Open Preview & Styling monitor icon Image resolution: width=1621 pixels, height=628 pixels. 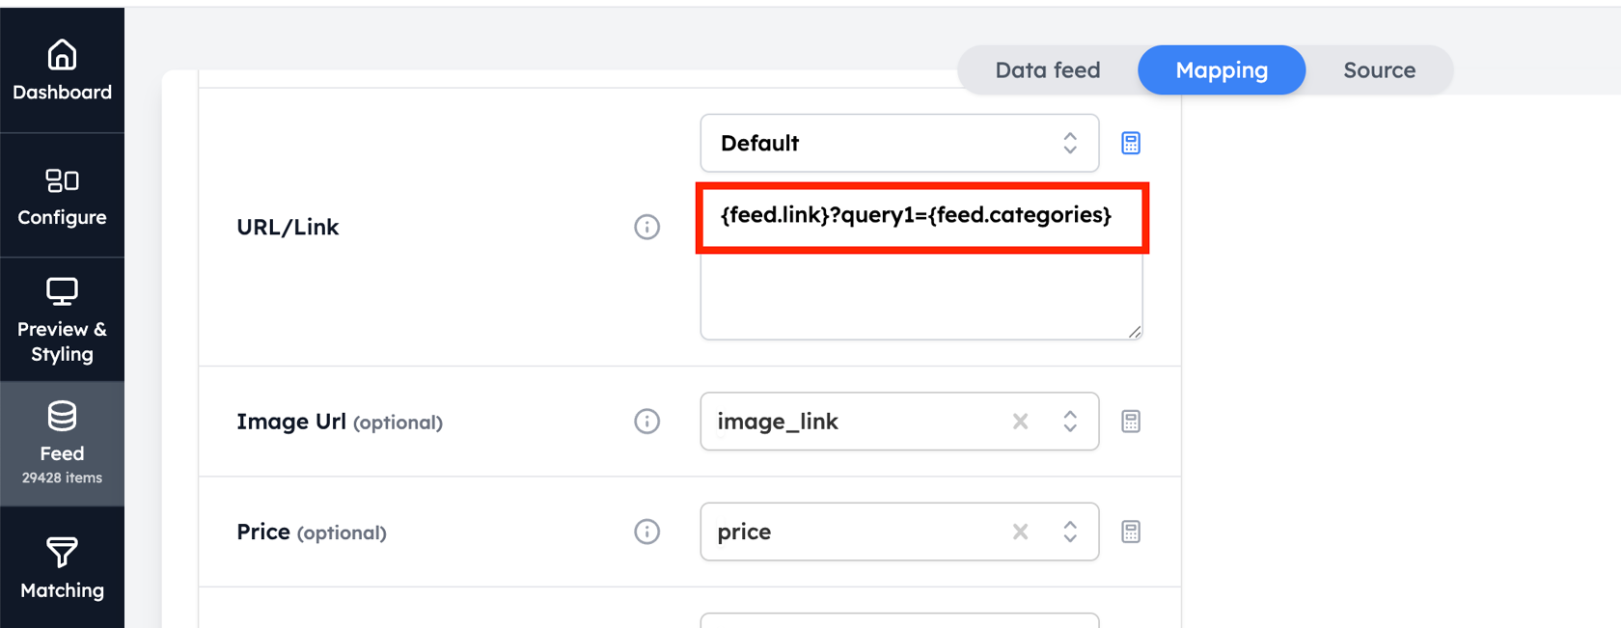(x=62, y=291)
